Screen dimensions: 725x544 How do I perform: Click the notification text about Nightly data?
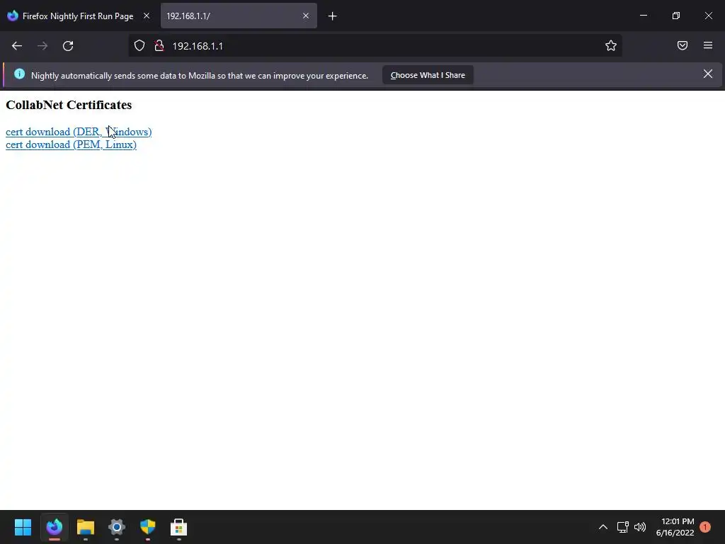tap(200, 75)
